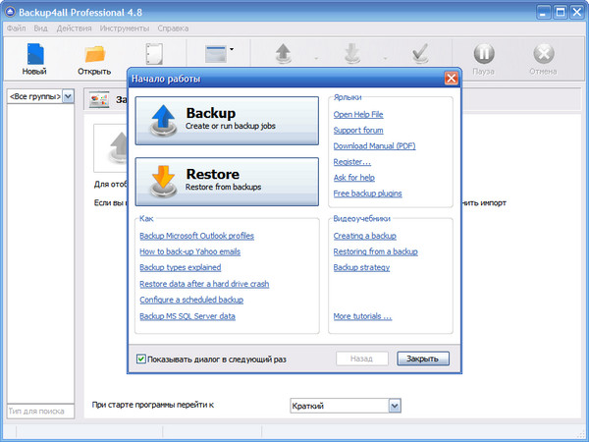Click the Пауза pause toolbar icon

[484, 54]
